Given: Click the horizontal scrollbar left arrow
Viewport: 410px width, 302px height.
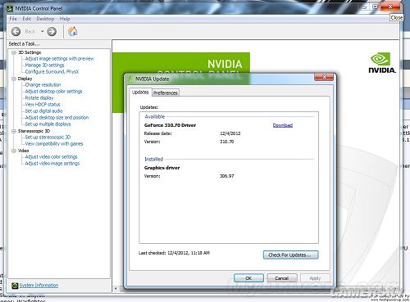Looking at the screenshot, I should [x=116, y=288].
